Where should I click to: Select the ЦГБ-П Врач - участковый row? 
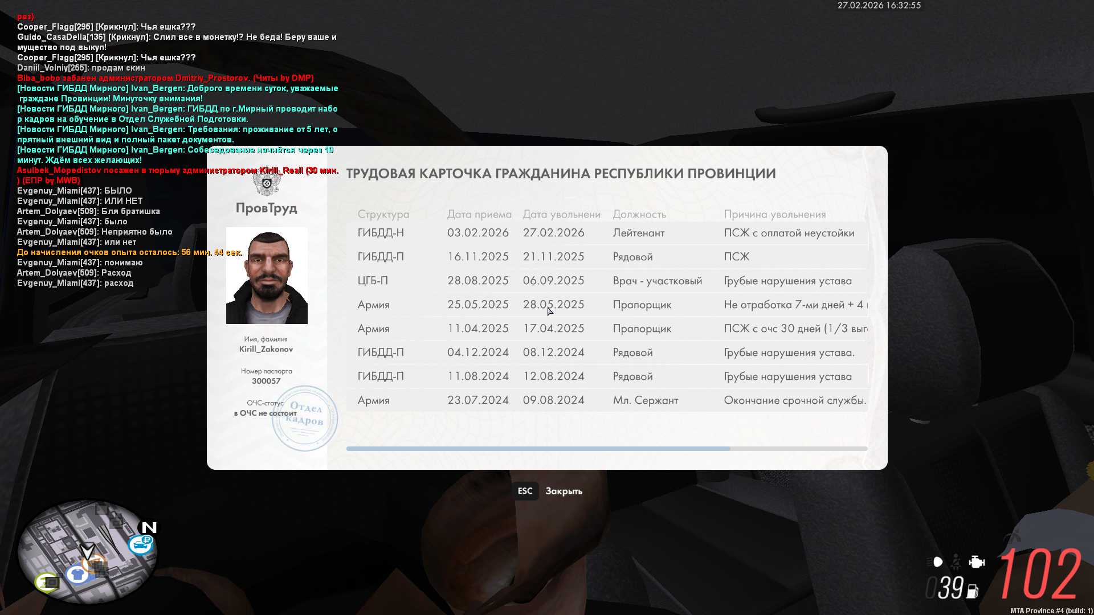point(607,281)
